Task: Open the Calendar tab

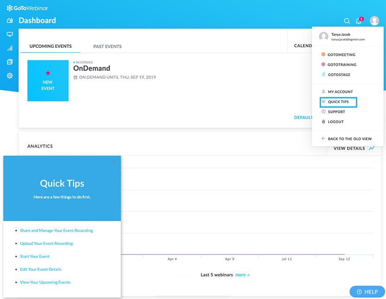Action: tap(303, 46)
